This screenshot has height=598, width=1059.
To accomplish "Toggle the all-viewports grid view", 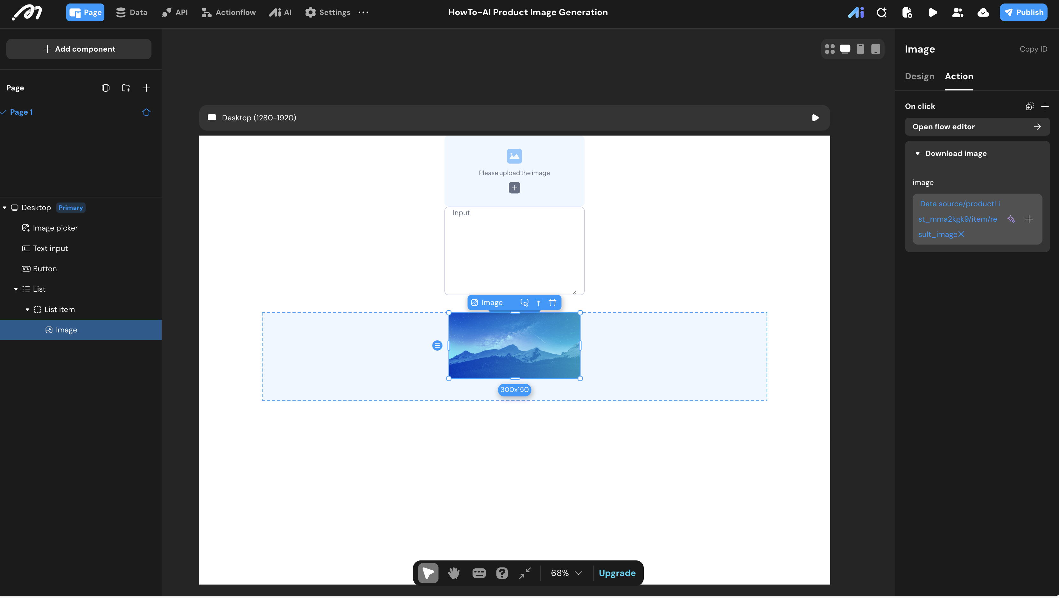I will pos(830,49).
